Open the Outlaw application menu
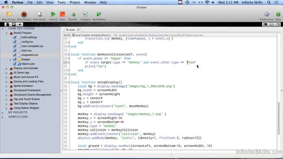This screenshot has height=159, width=283. (x=18, y=2)
